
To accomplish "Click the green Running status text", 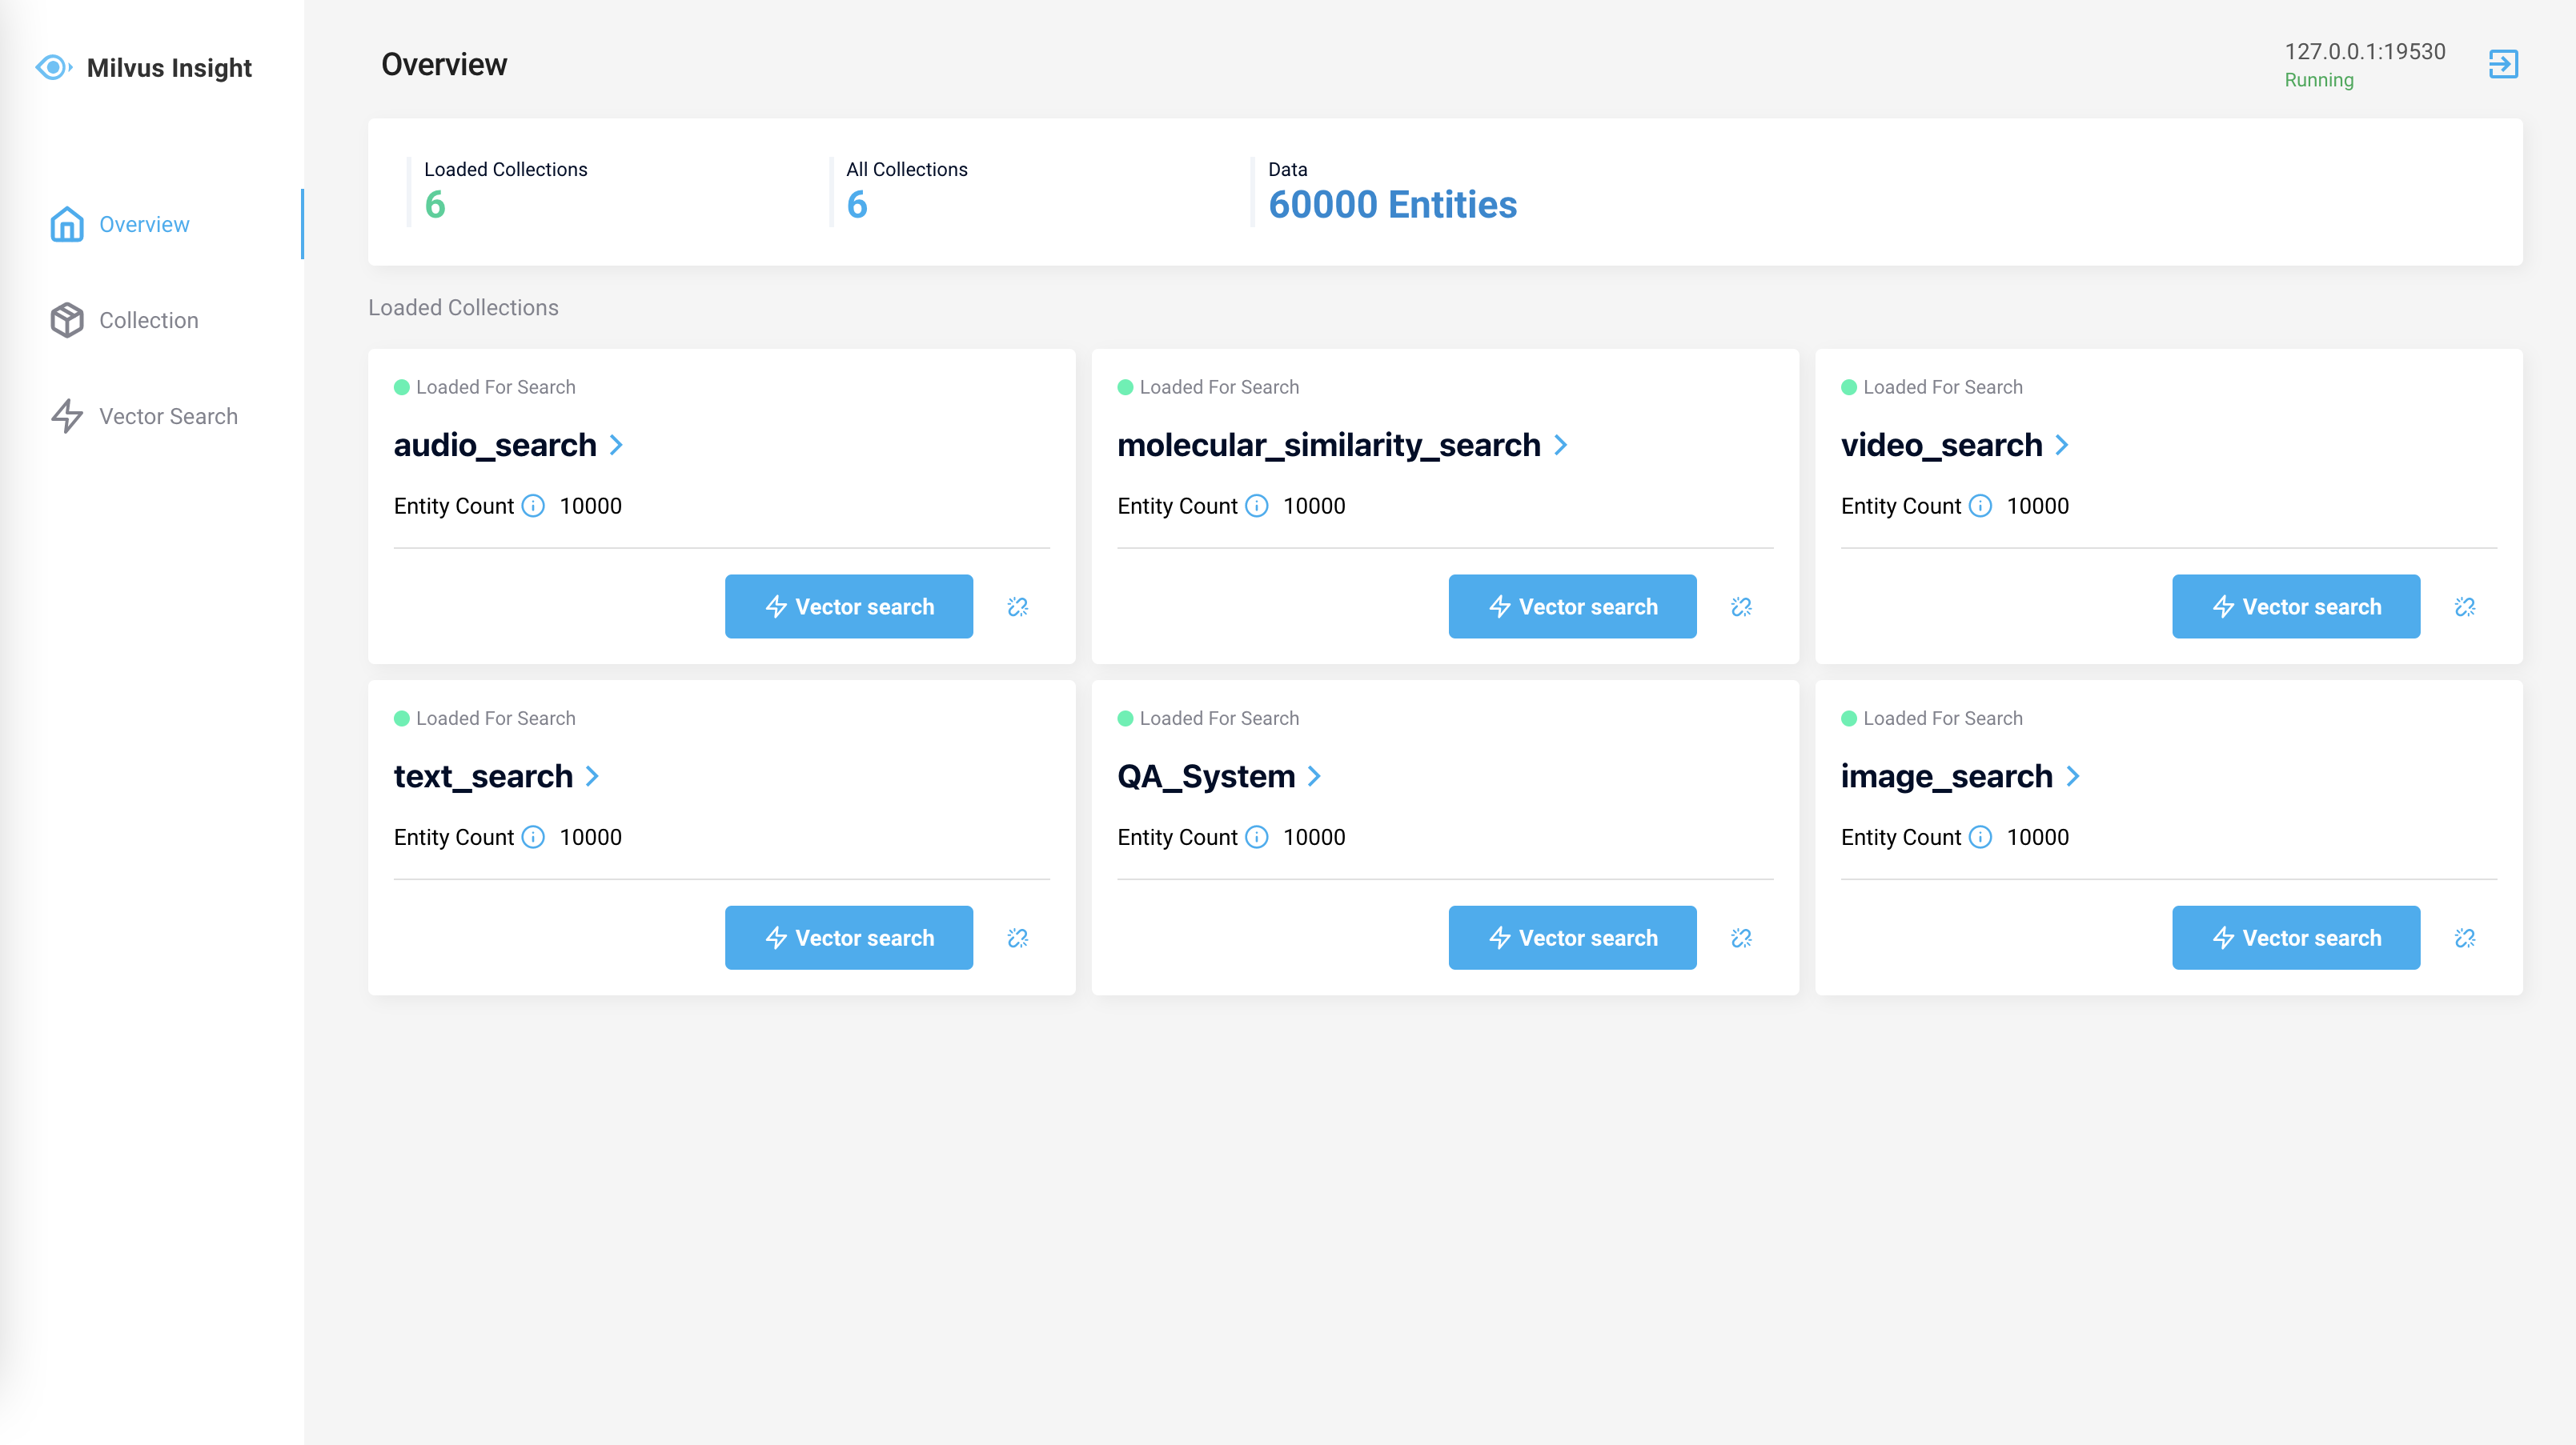I will tap(2319, 80).
